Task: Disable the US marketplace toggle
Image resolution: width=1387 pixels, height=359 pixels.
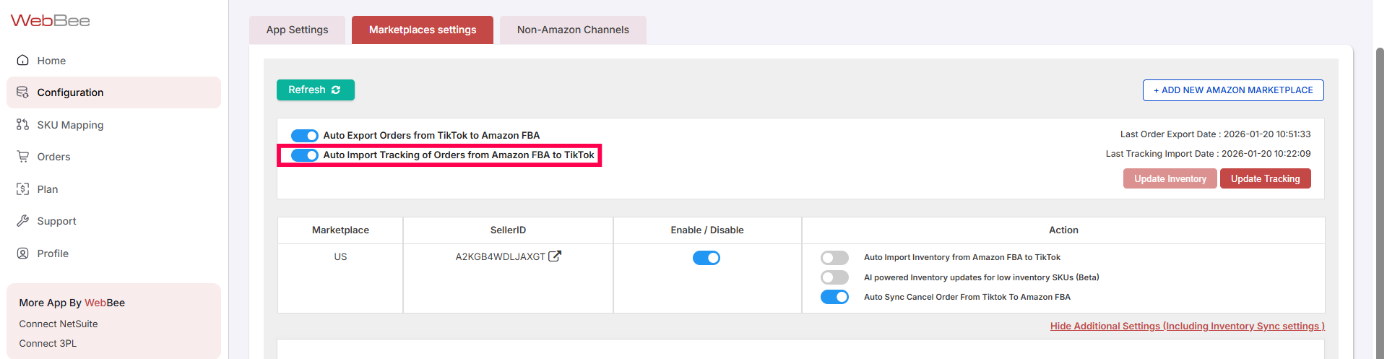Action: tap(706, 258)
